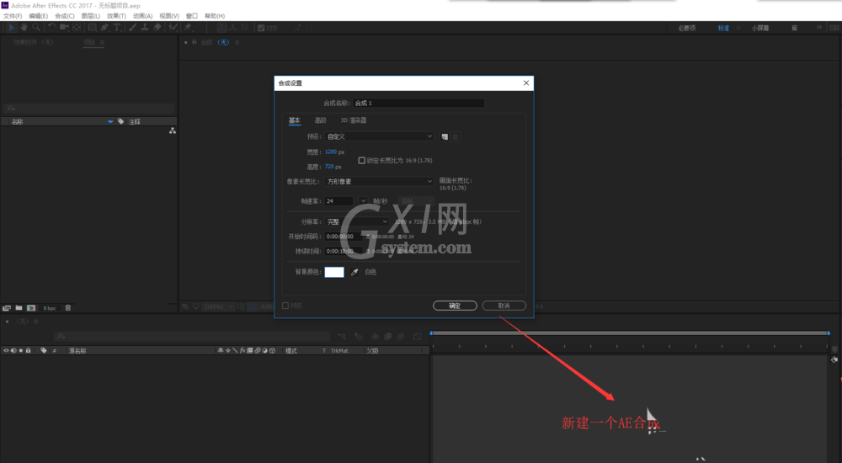Click the white background color swatch
This screenshot has width=842, height=463.
[x=334, y=272]
